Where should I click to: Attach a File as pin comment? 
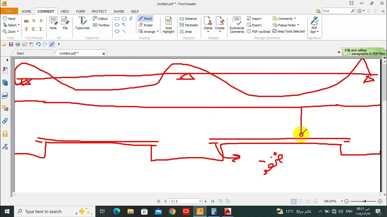tap(65, 23)
